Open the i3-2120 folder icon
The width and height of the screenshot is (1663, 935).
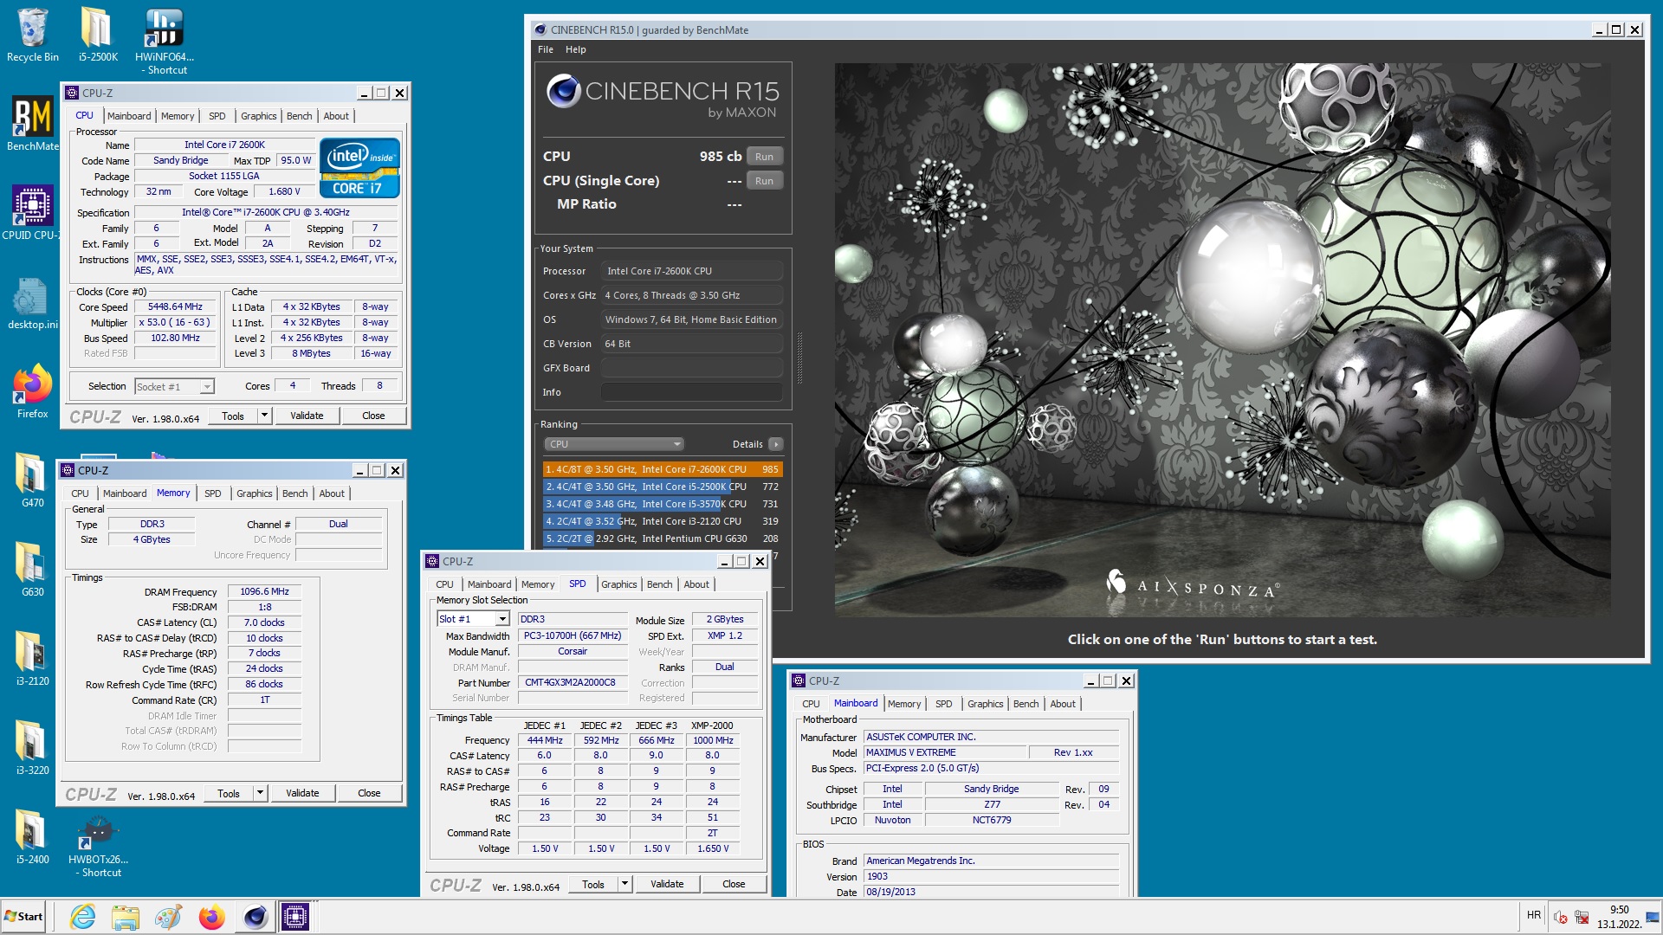coord(32,659)
